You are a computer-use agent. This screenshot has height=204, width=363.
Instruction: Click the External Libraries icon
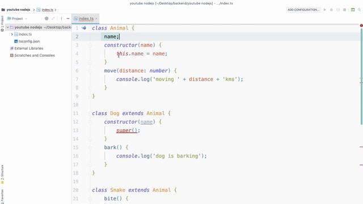[x=11, y=48]
